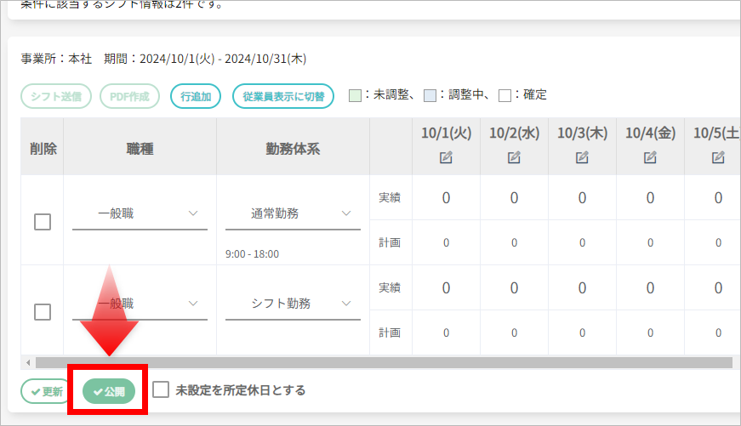Click the 行追加 add row button
Screen dimensions: 741x426
(196, 96)
